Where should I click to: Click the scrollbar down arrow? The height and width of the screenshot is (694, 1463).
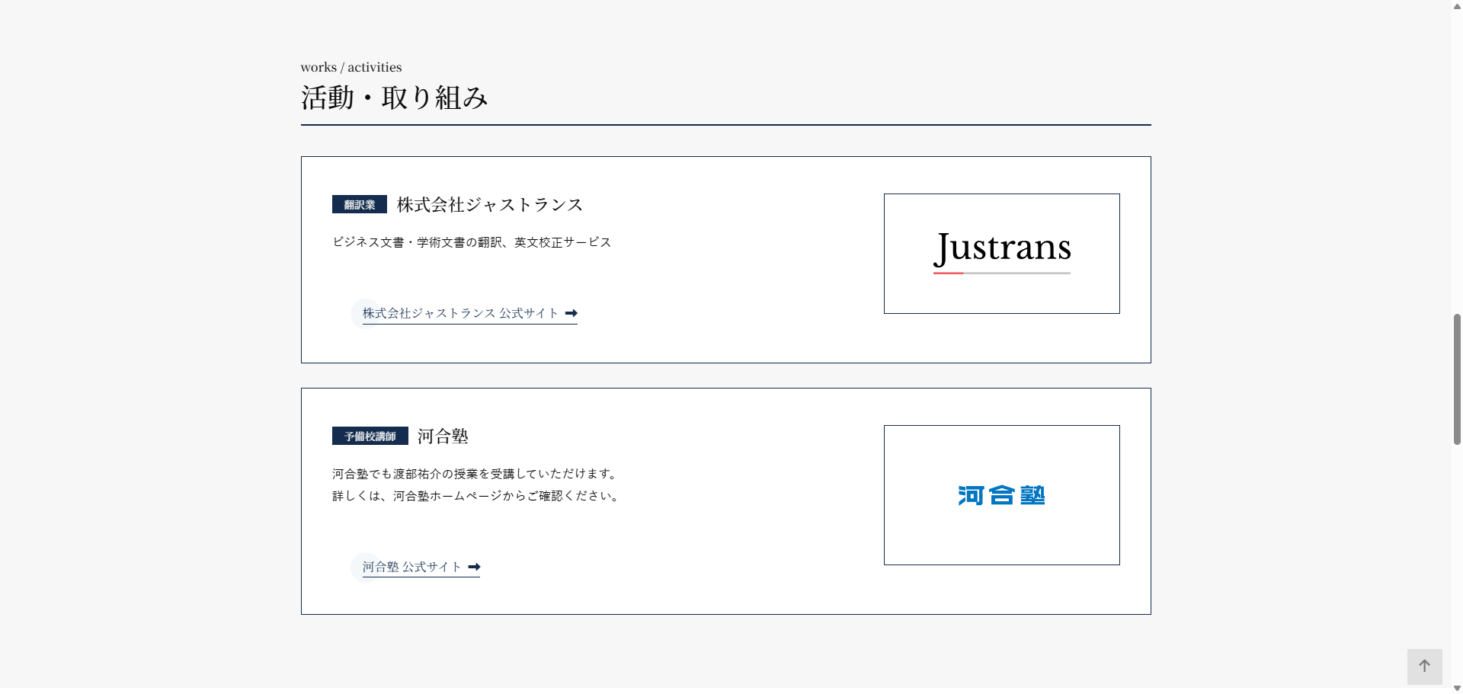[1457, 689]
